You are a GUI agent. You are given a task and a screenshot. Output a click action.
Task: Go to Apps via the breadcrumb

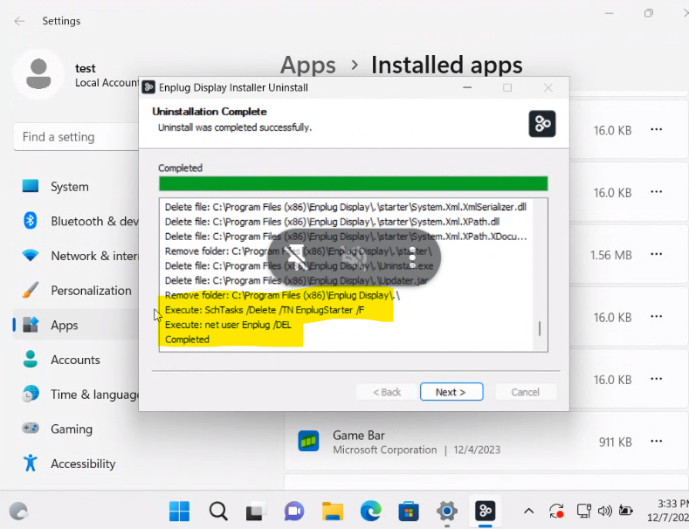pyautogui.click(x=308, y=65)
